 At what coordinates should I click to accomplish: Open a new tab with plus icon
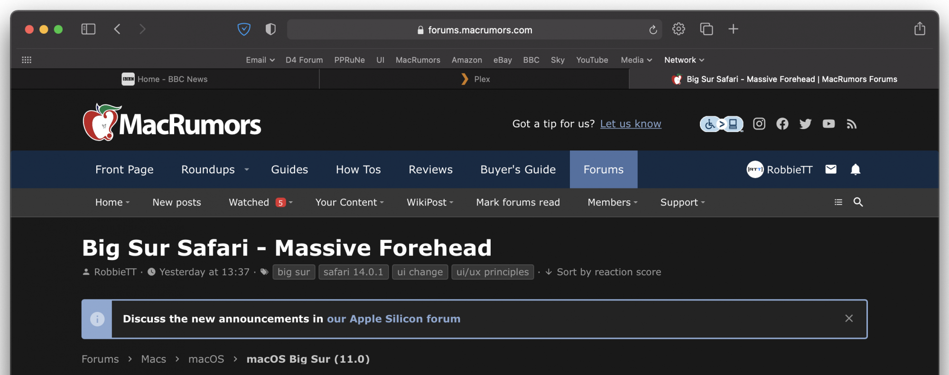733,29
